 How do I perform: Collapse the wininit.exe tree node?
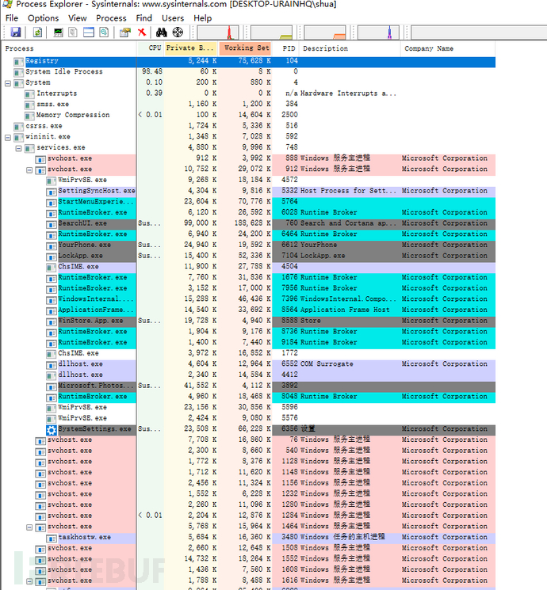coord(8,137)
